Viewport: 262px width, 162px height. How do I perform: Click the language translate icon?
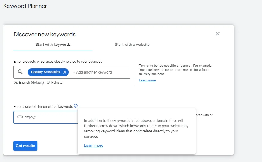(16, 83)
